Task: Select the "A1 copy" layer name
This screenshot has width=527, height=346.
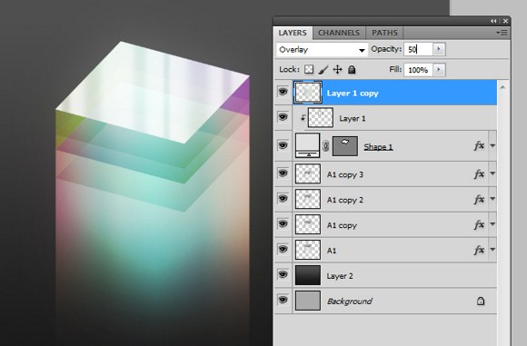Action: point(342,225)
